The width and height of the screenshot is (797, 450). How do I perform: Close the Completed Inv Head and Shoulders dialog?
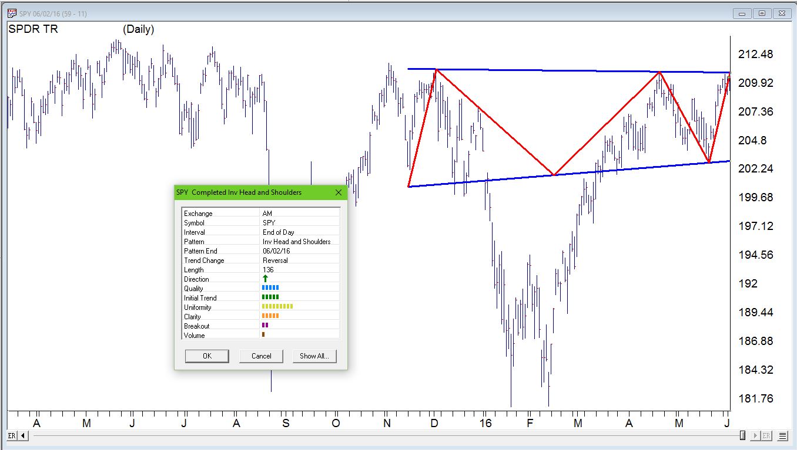click(x=339, y=192)
